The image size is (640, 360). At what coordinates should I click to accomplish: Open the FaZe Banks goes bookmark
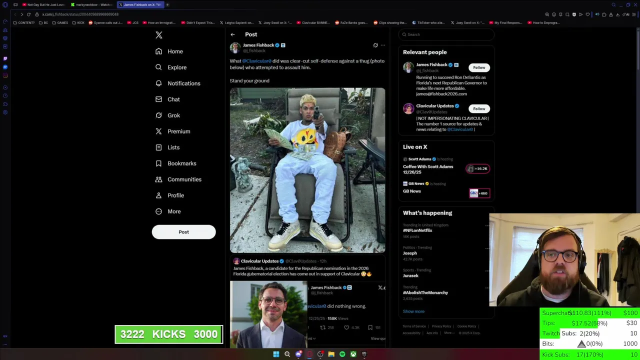click(x=351, y=23)
